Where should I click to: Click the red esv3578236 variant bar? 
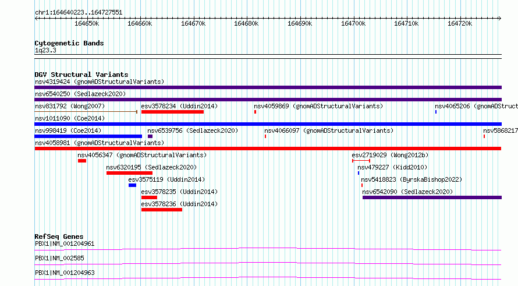[162, 210]
